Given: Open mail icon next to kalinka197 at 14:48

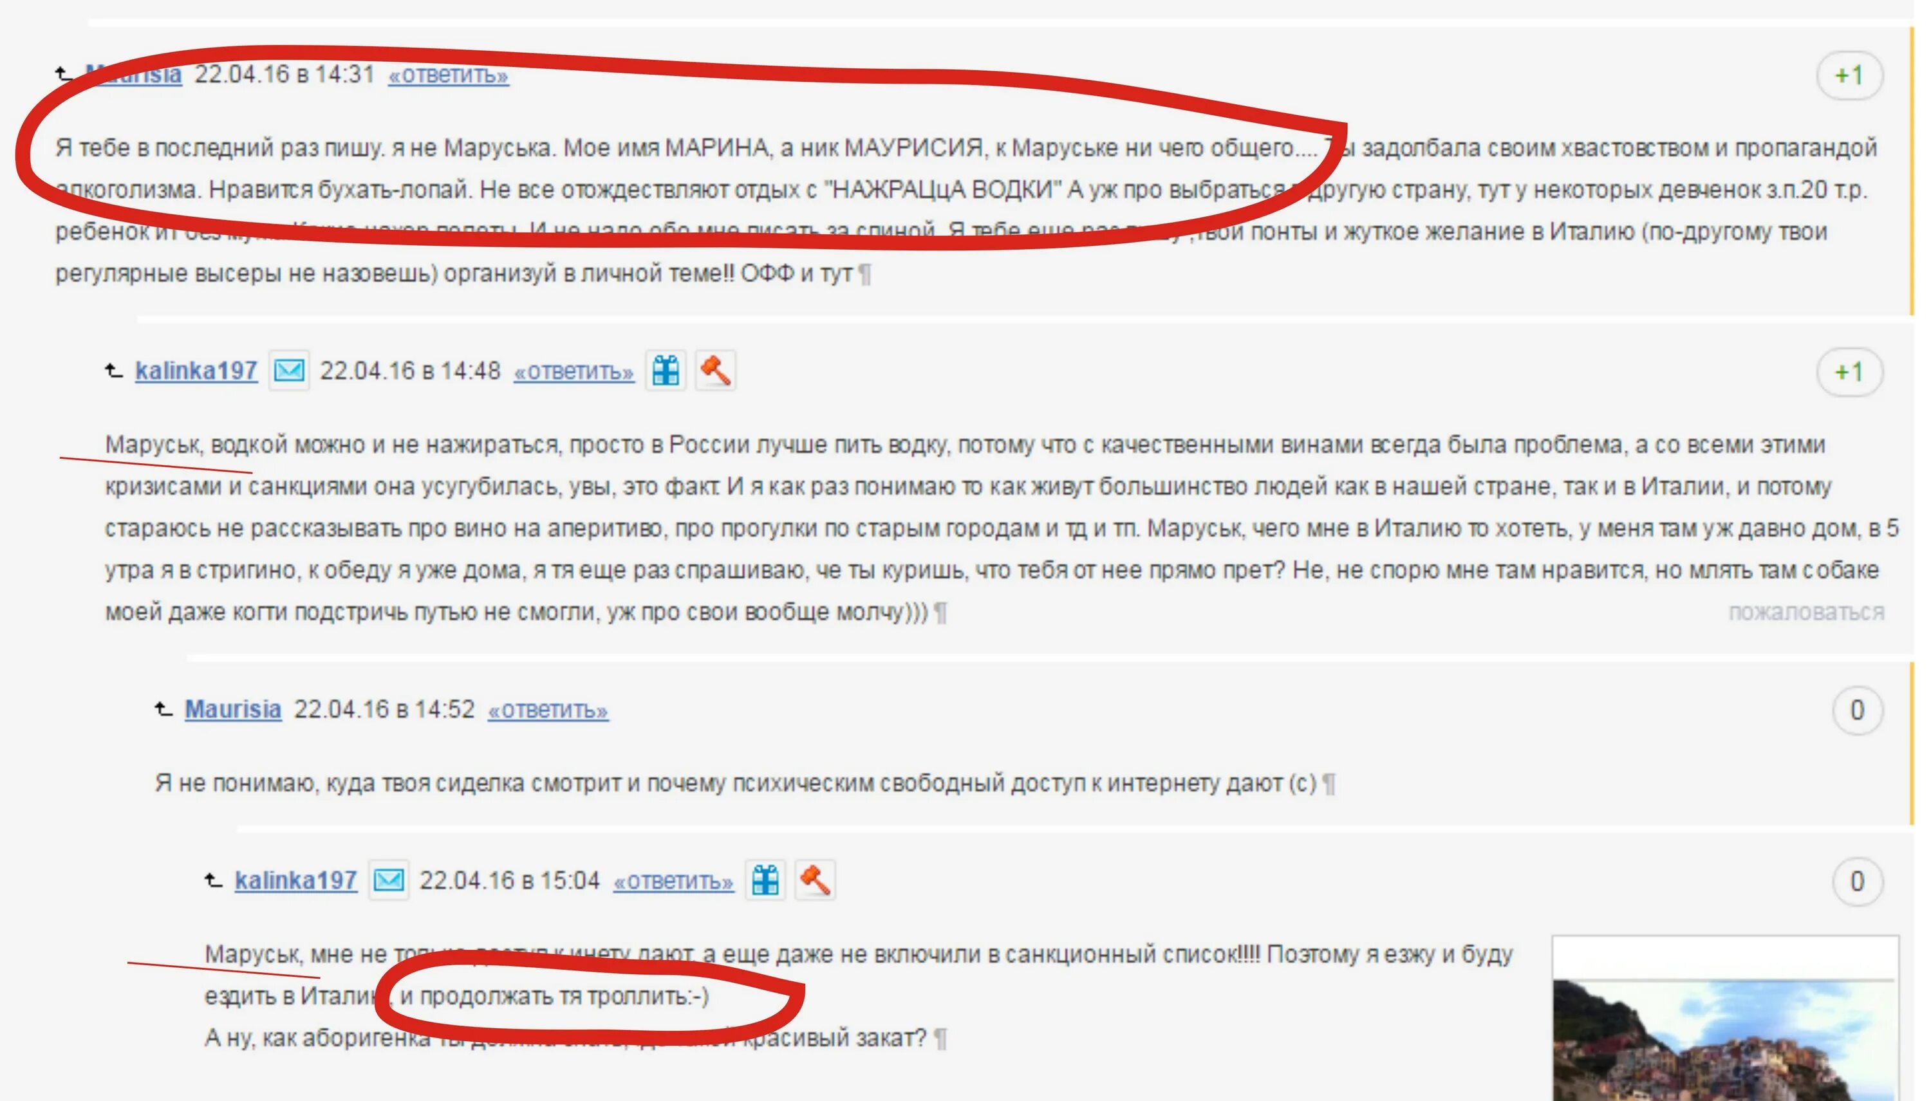Looking at the screenshot, I should click(x=289, y=371).
